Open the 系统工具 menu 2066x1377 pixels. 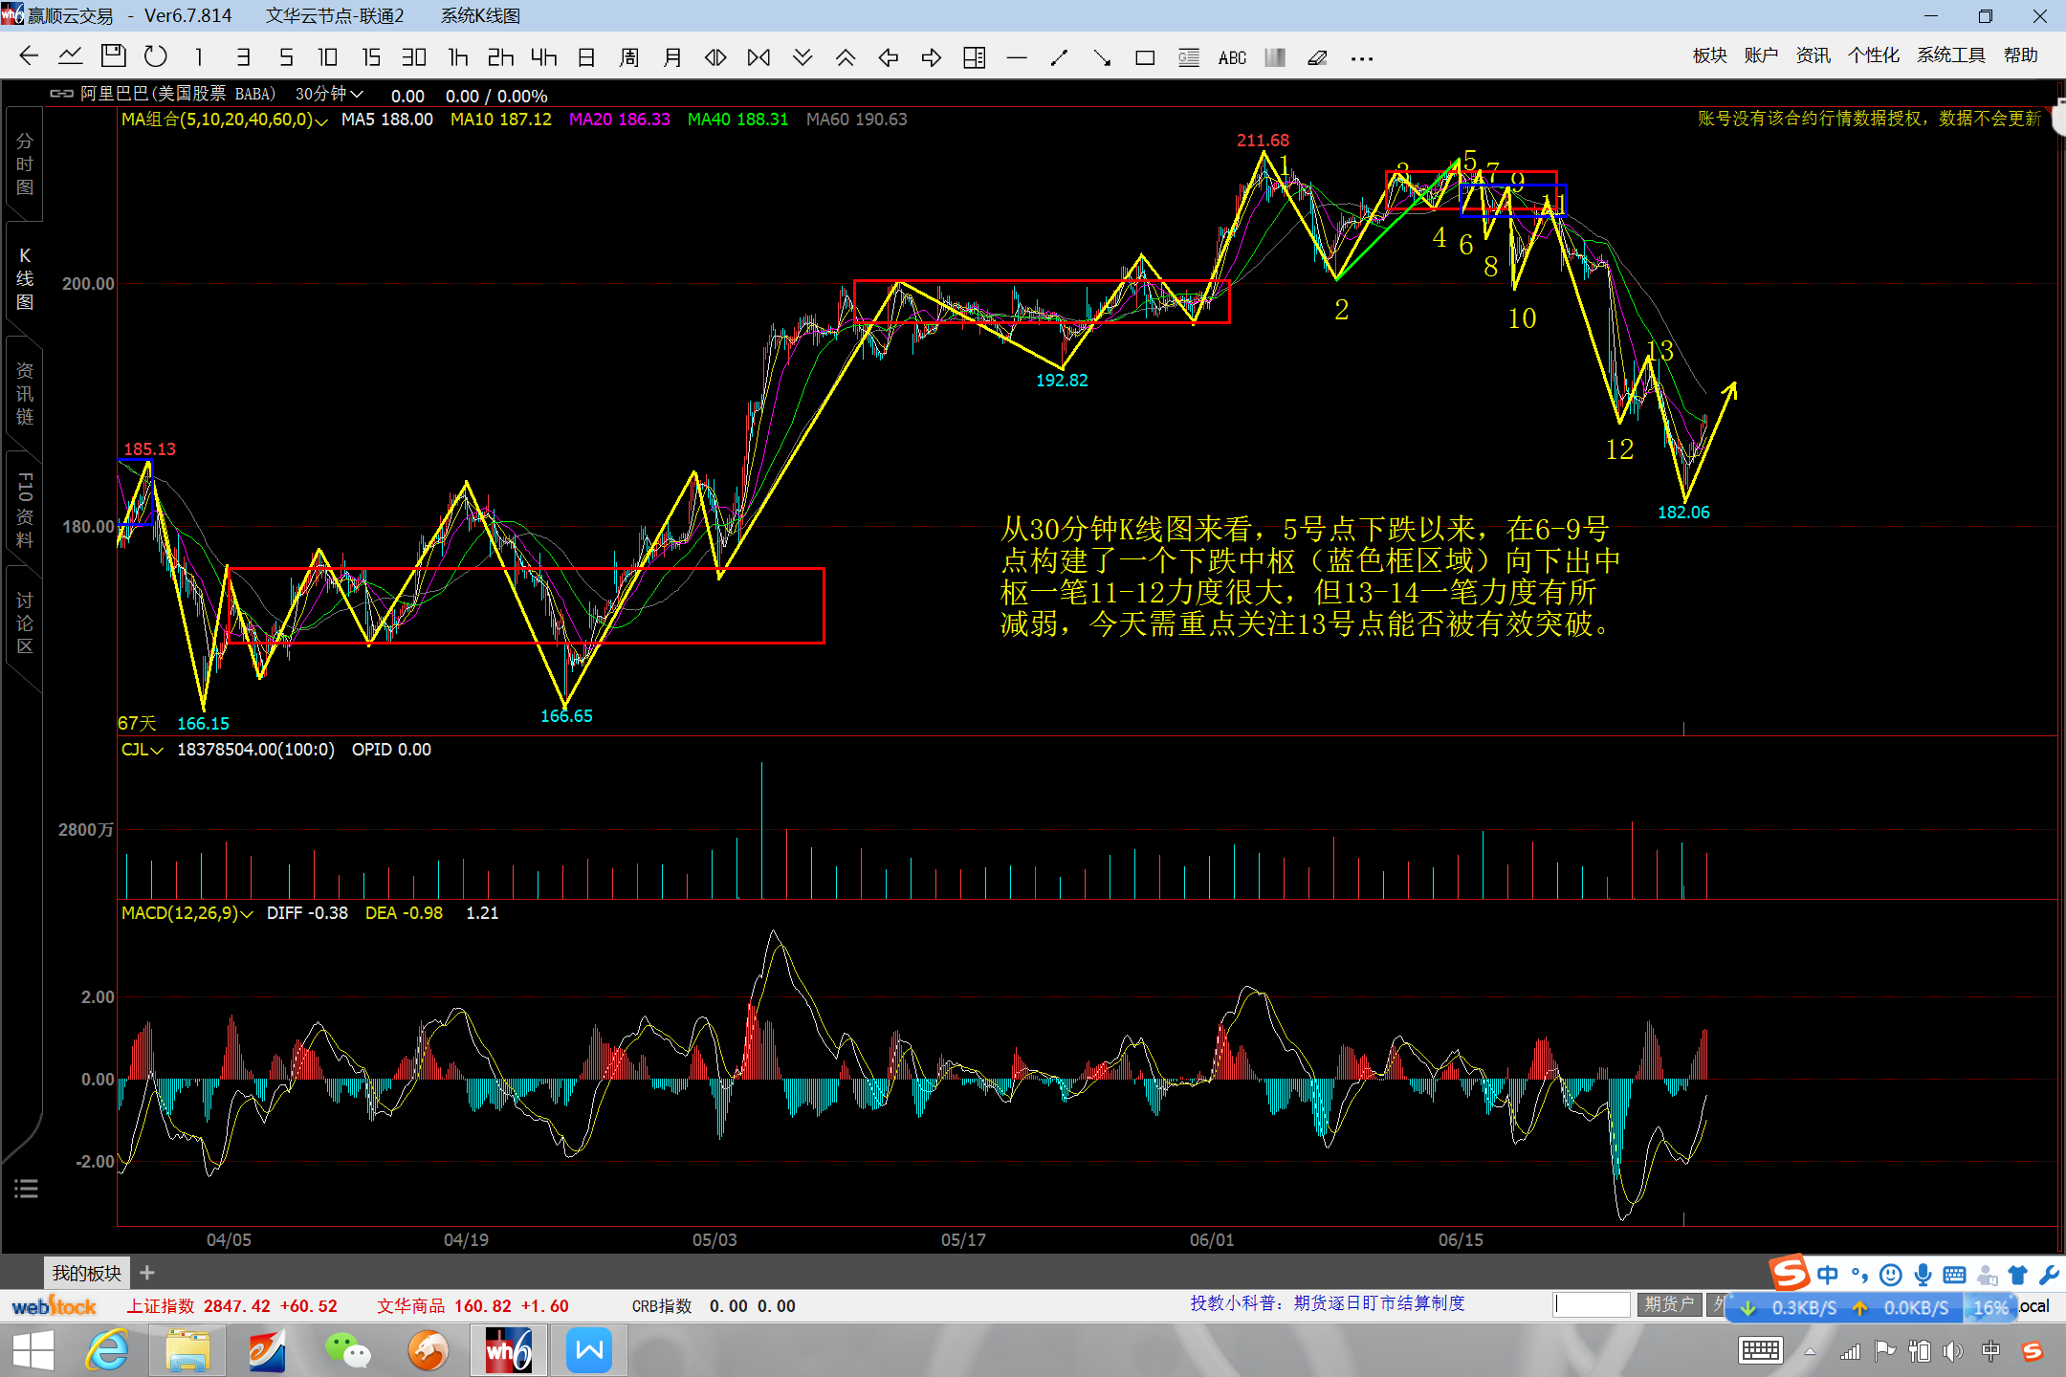tap(1950, 55)
